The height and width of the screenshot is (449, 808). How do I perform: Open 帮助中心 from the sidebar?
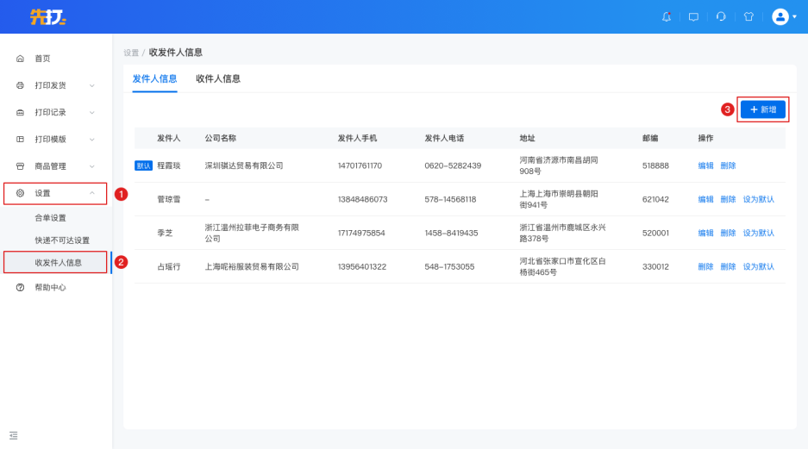tap(50, 287)
